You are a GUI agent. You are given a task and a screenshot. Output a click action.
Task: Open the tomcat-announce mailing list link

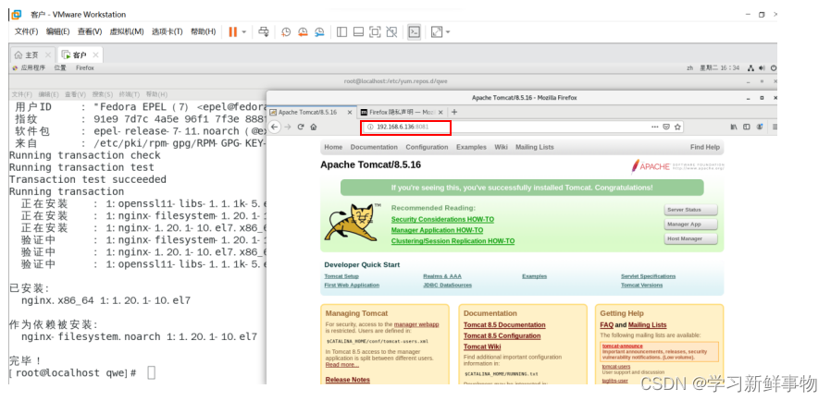(622, 346)
